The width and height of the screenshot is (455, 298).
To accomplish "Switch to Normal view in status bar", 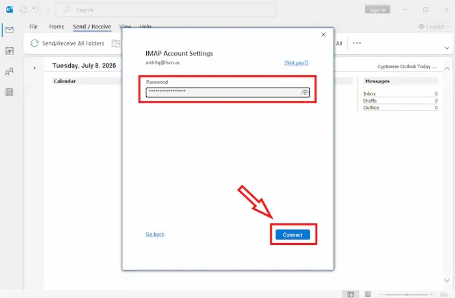I will click(x=350, y=294).
